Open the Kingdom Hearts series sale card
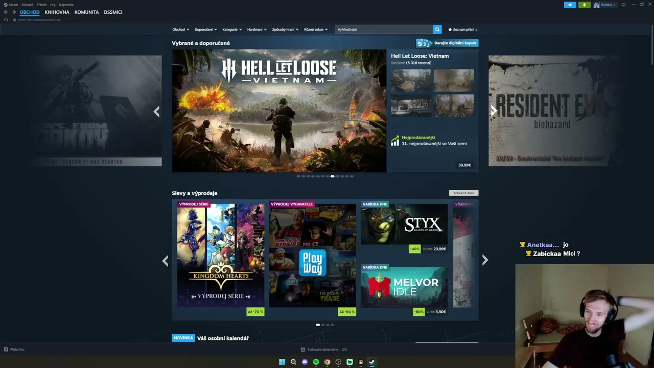 (x=221, y=258)
